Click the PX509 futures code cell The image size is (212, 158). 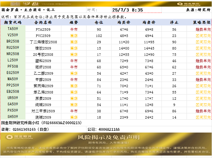pos(13,110)
